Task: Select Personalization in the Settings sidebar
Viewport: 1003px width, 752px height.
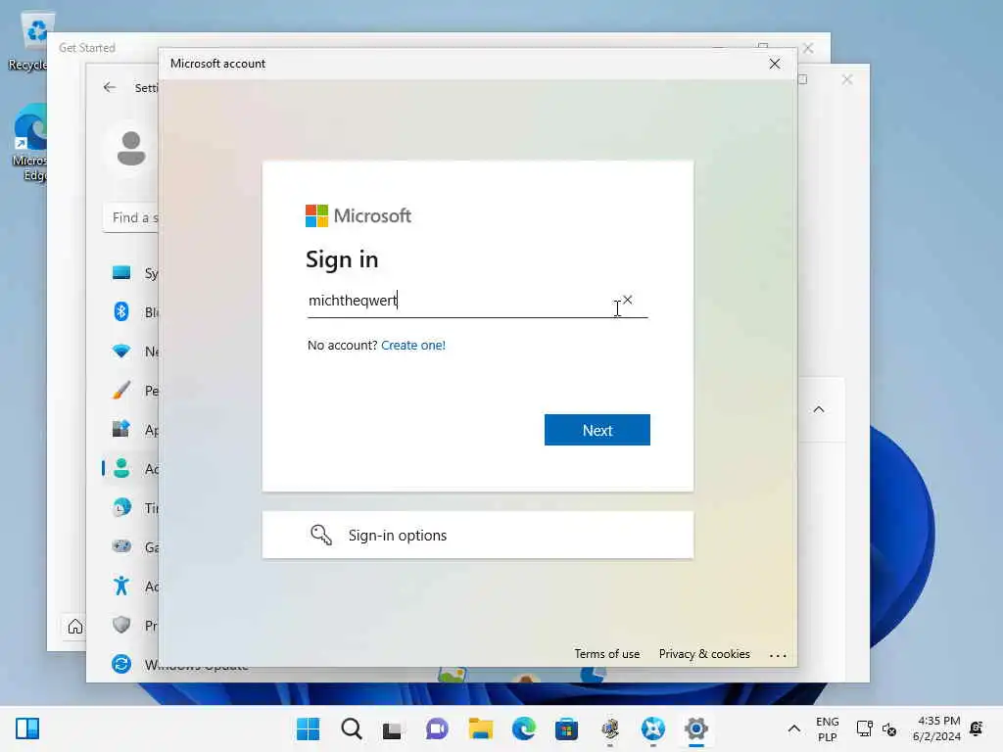Action: 130,390
